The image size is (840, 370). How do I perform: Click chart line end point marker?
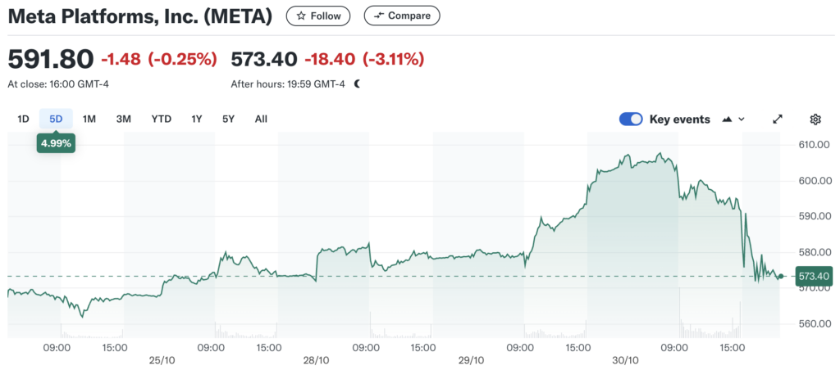point(780,277)
